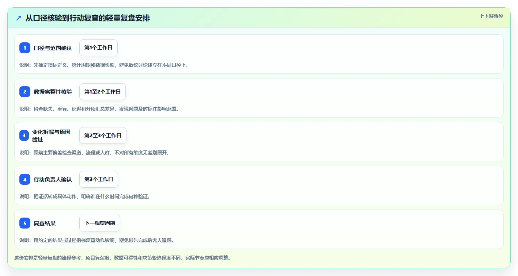Click the 第3个工作日 pill
This screenshot has height=276, width=518.
click(x=99, y=179)
